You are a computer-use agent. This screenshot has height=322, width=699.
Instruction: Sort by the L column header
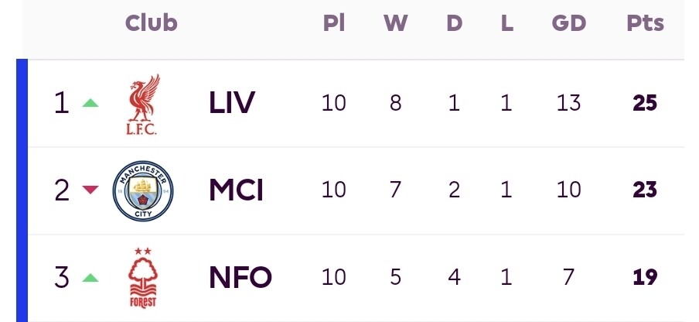click(506, 23)
